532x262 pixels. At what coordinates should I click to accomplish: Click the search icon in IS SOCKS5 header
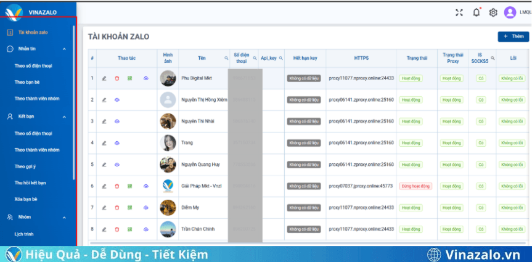tap(493, 58)
